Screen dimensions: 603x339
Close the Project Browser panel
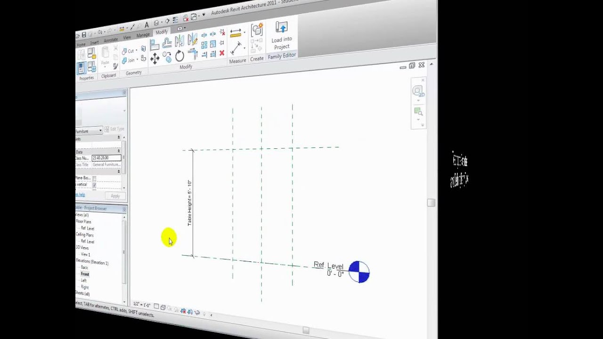[124, 209]
